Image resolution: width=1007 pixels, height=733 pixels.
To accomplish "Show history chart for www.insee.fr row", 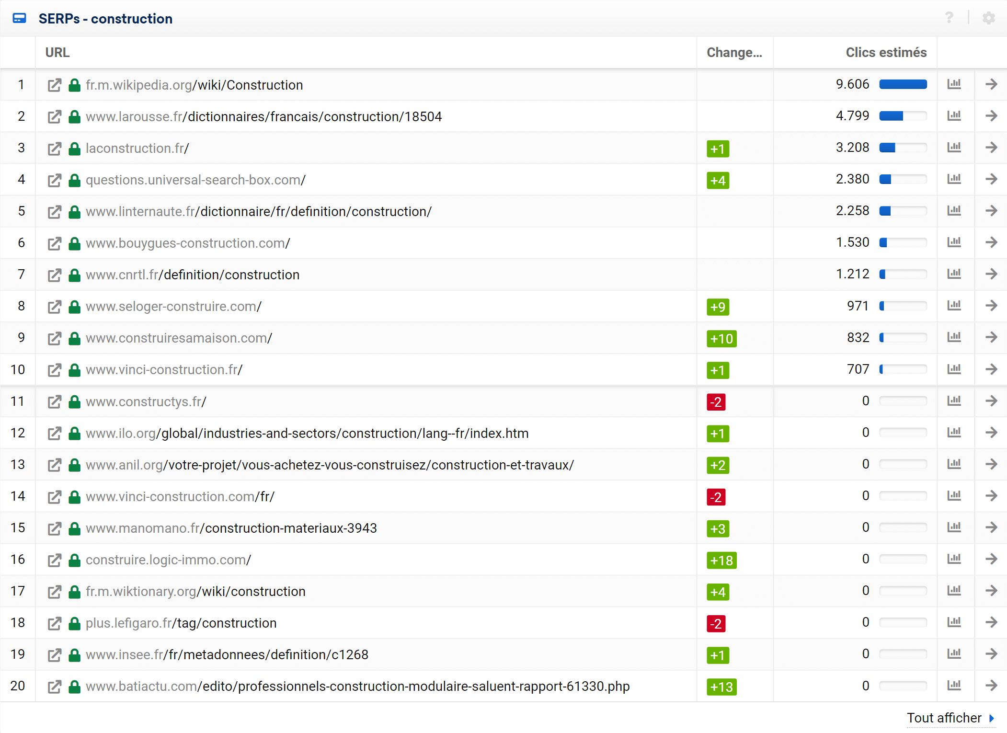I will point(954,653).
